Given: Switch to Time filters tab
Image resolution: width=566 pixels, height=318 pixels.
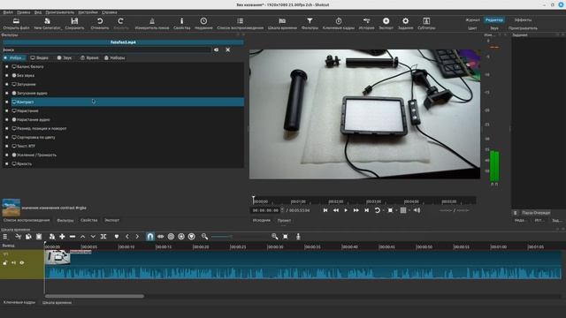Looking at the screenshot, I should pyautogui.click(x=89, y=57).
